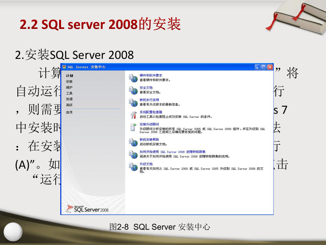Screen dimensions: 326x245
Task: Launch the 系统配置检查器 link
Action: pyautogui.click(x=151, y=112)
